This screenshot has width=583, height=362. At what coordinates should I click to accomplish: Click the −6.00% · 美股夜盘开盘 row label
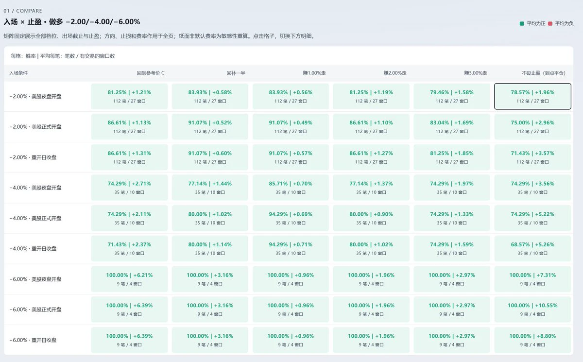coord(35,279)
